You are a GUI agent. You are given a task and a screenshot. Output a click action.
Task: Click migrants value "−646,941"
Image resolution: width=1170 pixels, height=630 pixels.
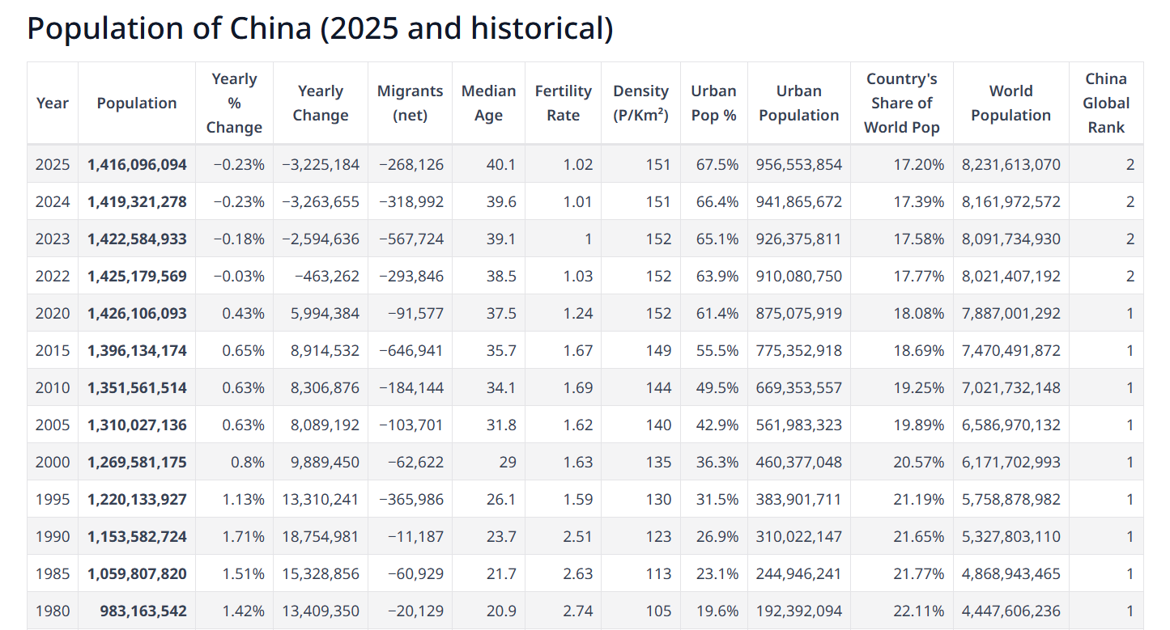411,351
